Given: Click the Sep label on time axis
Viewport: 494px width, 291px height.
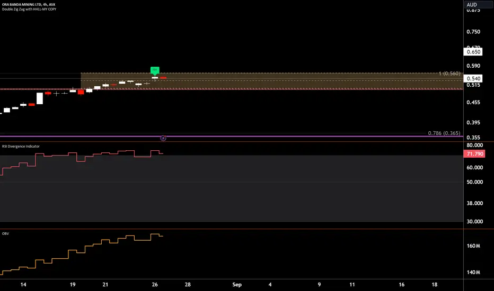Looking at the screenshot, I should 237,285.
